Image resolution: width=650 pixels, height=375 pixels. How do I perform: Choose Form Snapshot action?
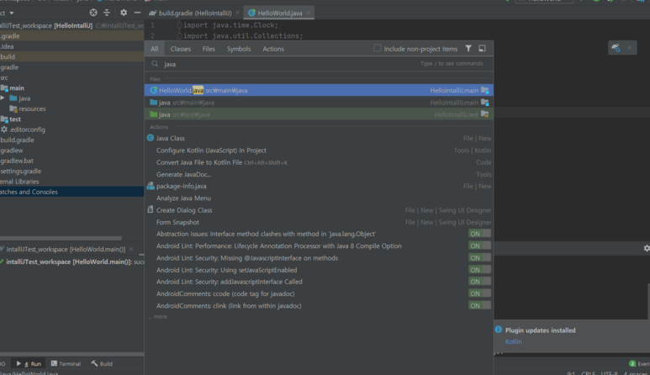coord(319,222)
